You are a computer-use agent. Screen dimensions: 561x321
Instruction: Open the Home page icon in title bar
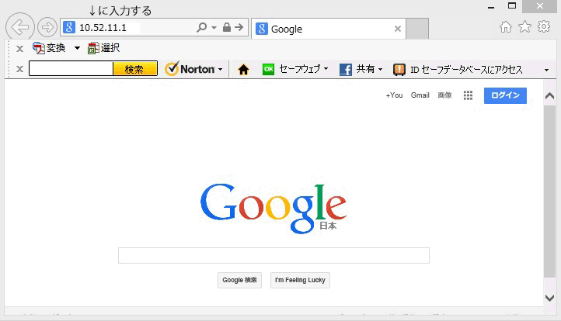point(506,27)
